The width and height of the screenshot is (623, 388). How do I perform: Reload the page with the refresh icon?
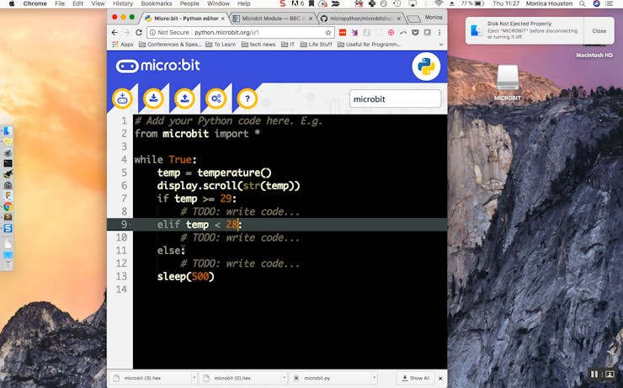point(139,33)
